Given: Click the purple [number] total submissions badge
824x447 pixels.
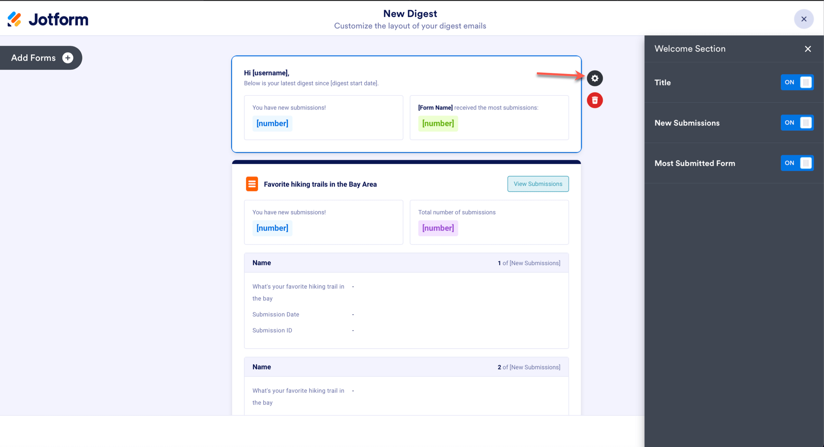Looking at the screenshot, I should (438, 228).
